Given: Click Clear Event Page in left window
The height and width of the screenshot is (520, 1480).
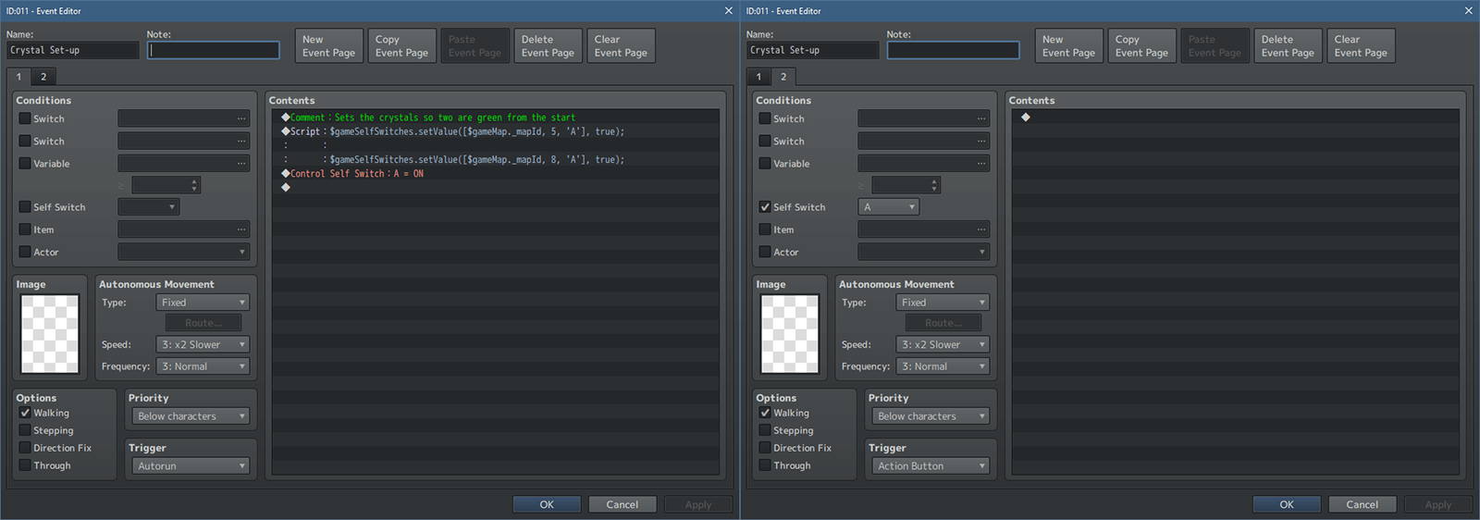Looking at the screenshot, I should point(621,46).
